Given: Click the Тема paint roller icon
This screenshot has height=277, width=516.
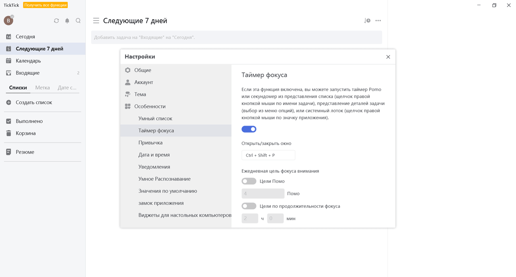Looking at the screenshot, I should click(127, 94).
